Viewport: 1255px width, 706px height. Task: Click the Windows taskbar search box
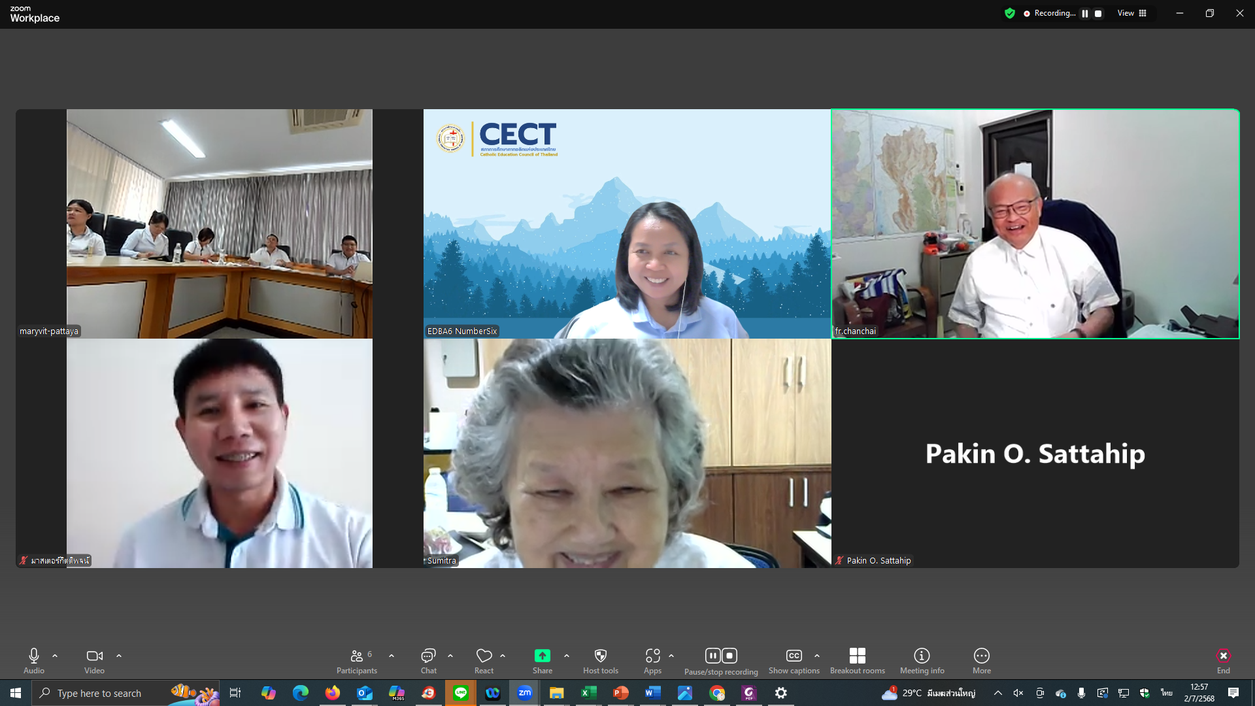coord(99,693)
